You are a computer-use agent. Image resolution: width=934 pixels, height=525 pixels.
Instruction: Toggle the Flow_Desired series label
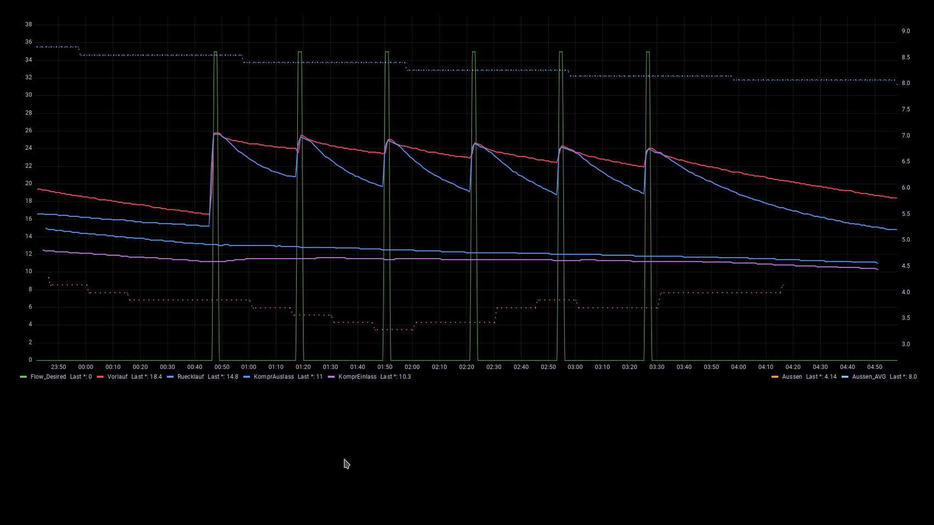pos(48,377)
